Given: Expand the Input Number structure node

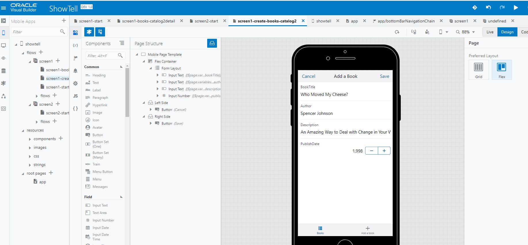Looking at the screenshot, I should [x=157, y=96].
